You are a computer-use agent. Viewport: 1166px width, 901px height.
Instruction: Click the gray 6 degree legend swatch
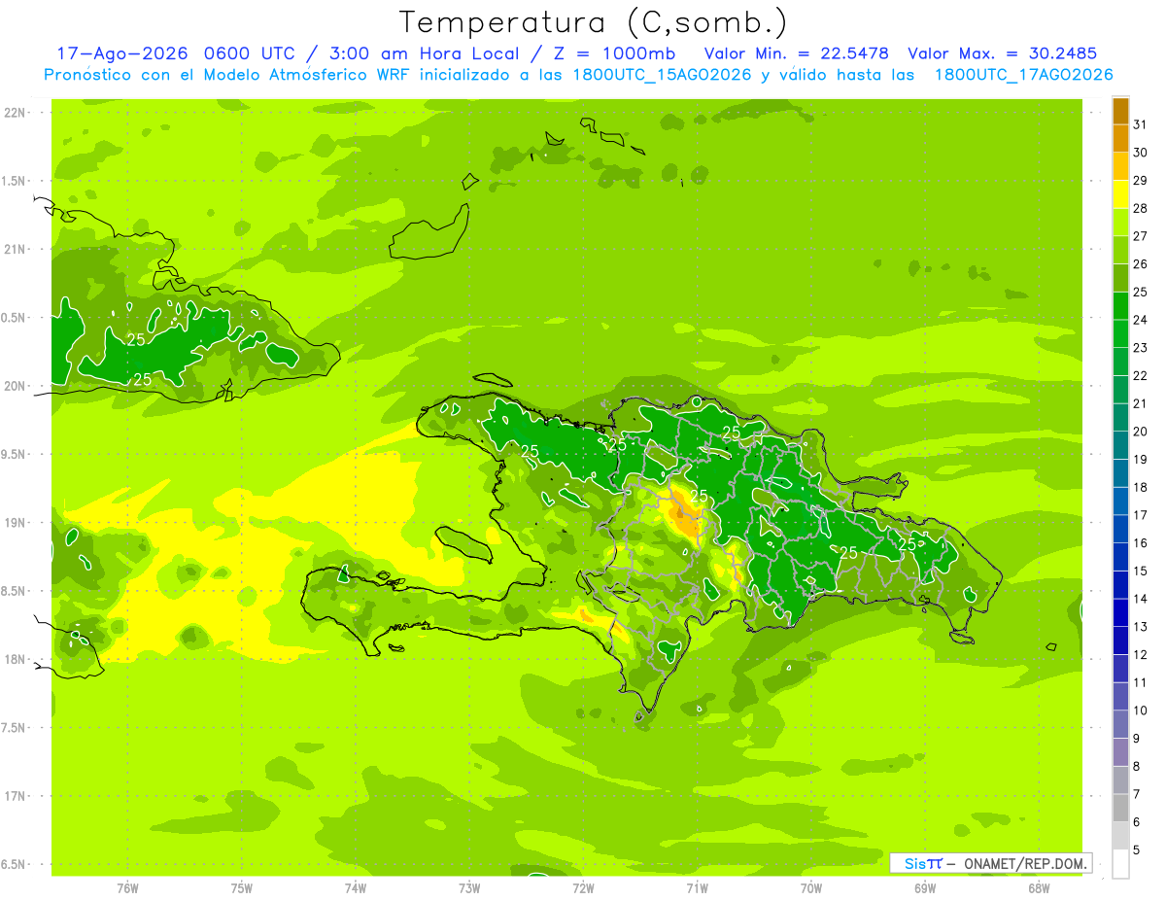(x=1120, y=809)
